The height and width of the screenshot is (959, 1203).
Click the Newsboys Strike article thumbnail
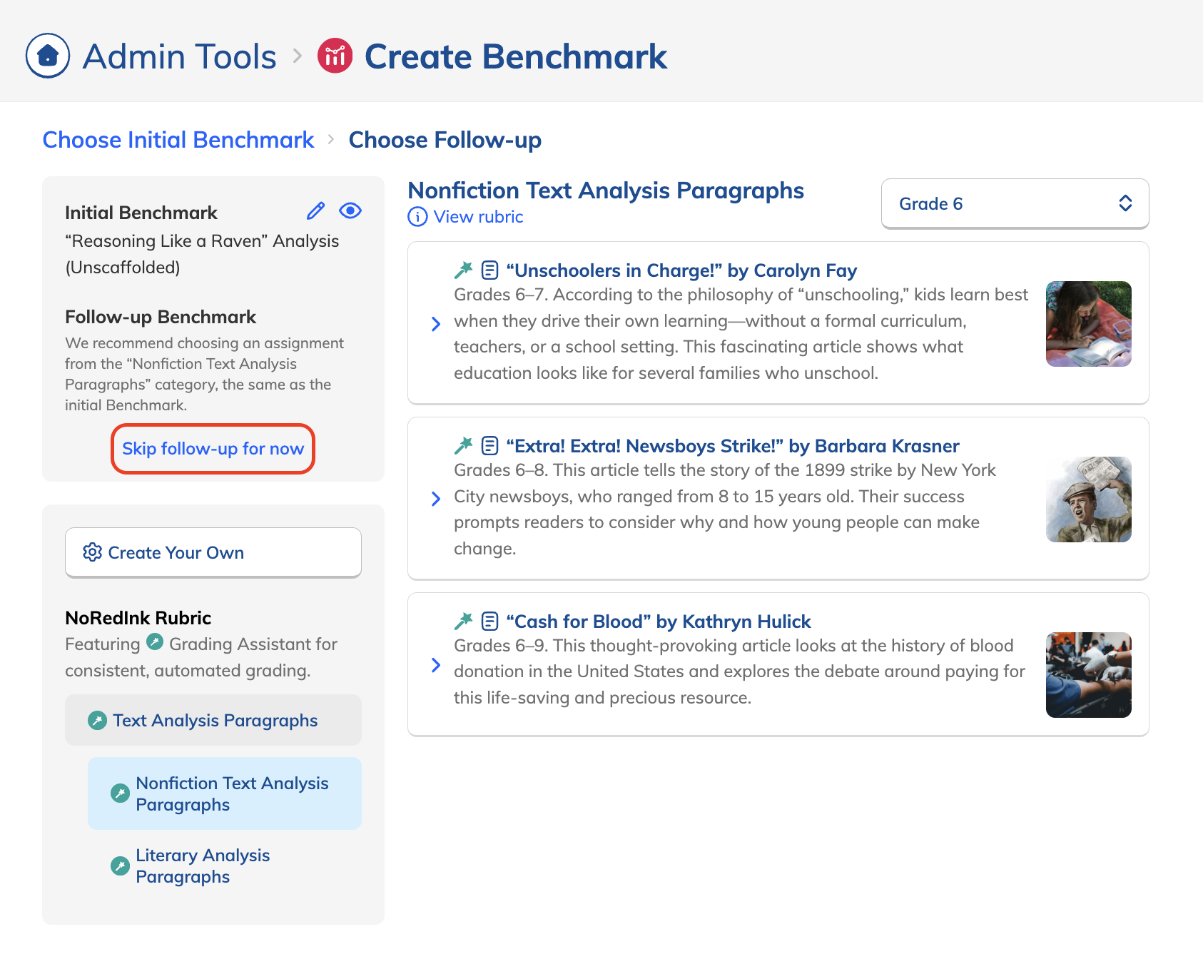click(1088, 499)
